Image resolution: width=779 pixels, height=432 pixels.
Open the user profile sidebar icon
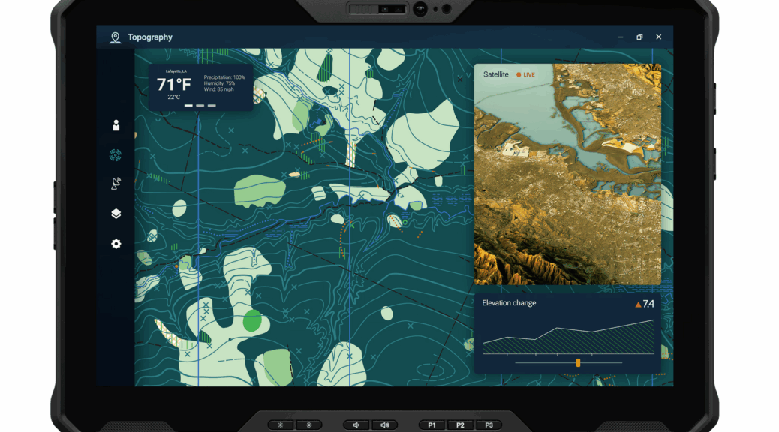point(116,125)
